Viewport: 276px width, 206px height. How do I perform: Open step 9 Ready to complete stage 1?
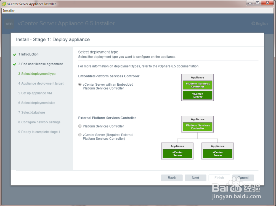point(39,132)
